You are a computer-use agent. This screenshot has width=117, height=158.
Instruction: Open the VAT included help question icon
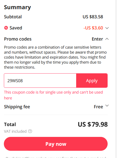(x=30, y=131)
